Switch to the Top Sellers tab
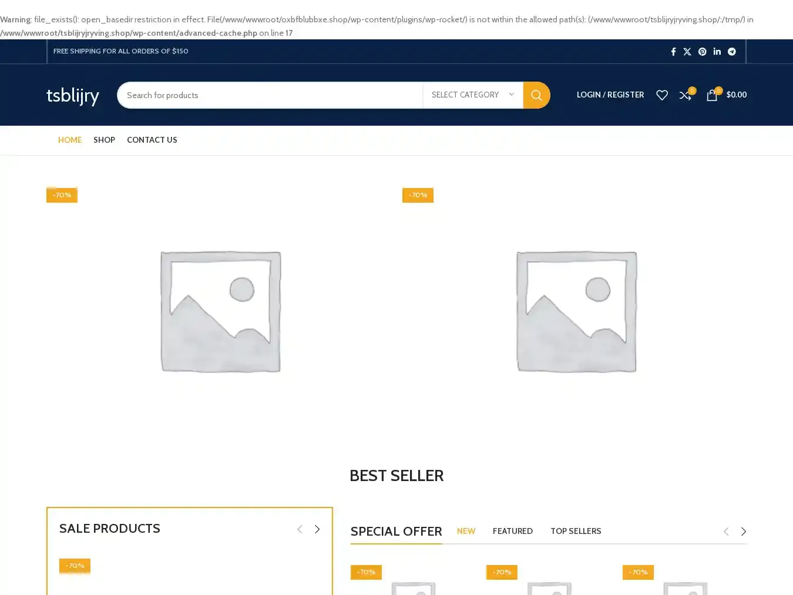This screenshot has height=595, width=793. (576, 531)
